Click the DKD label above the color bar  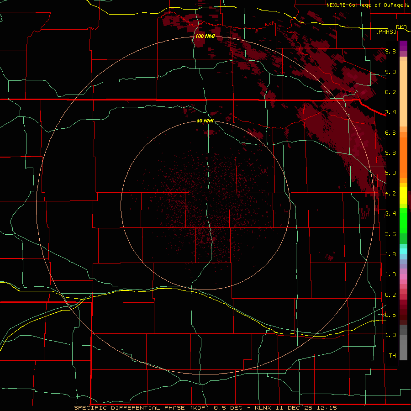401,27
